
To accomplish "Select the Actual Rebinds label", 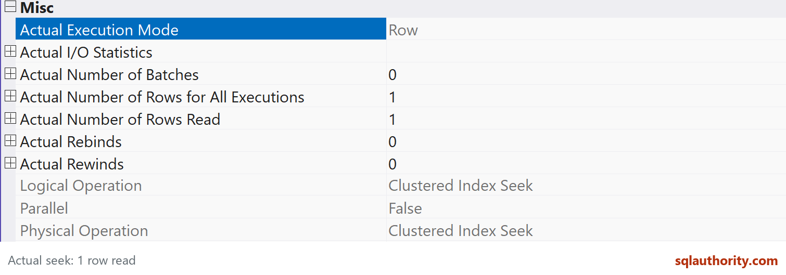I will tap(71, 142).
